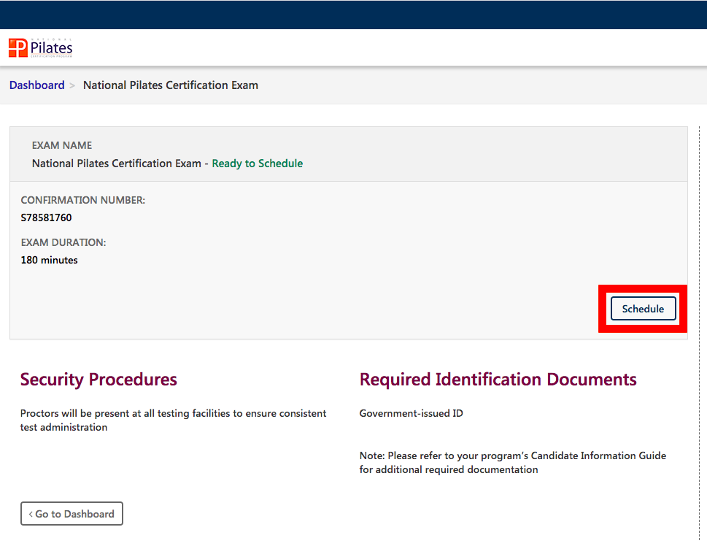Click the Proctors will be present paragraph
Image resolution: width=707 pixels, height=546 pixels.
tap(173, 420)
